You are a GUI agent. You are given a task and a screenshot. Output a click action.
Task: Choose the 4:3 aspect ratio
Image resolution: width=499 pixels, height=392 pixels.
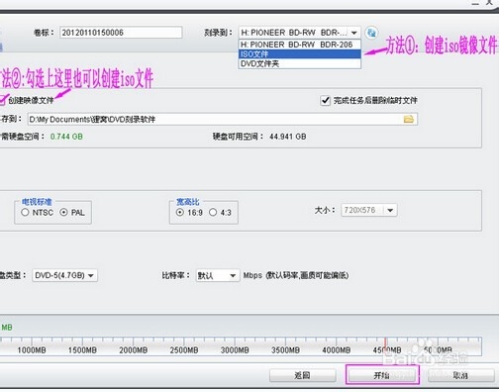coord(213,212)
